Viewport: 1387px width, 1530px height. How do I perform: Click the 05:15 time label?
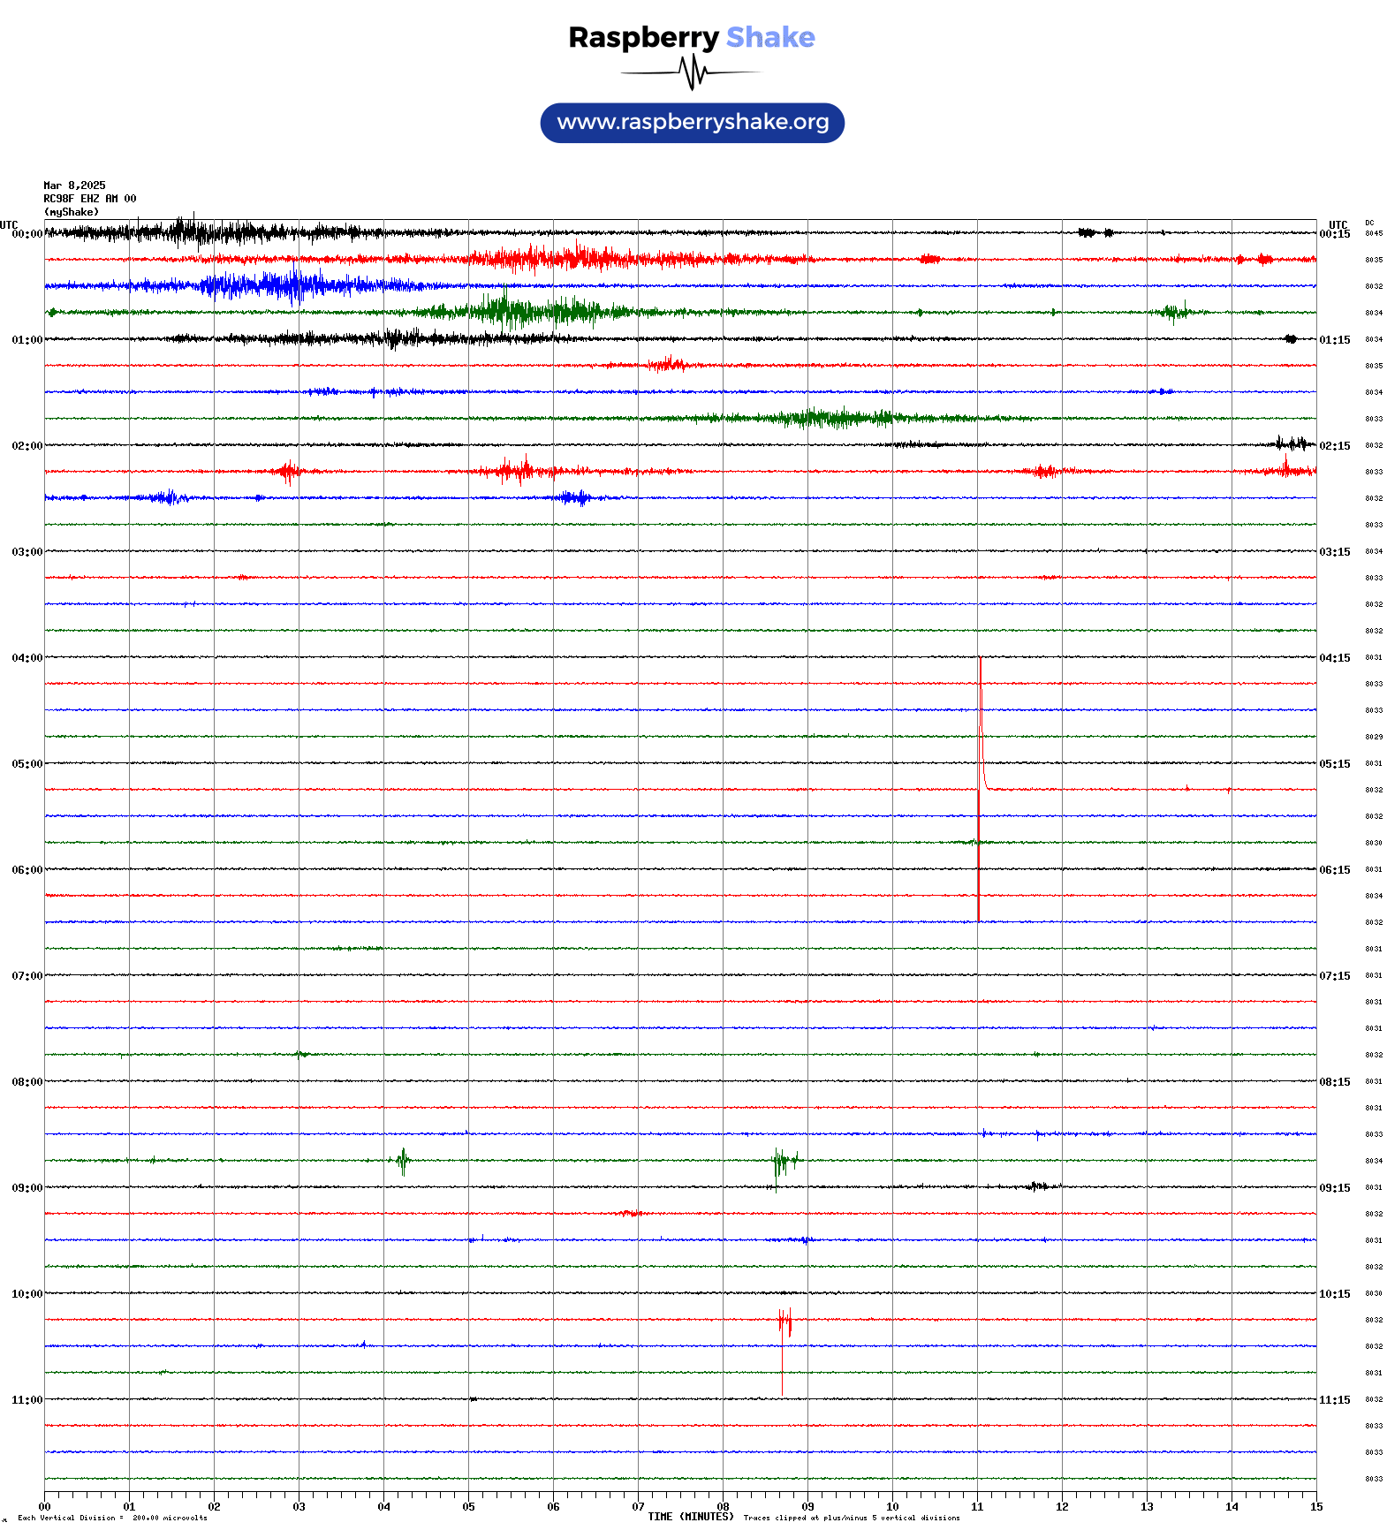(x=1335, y=764)
